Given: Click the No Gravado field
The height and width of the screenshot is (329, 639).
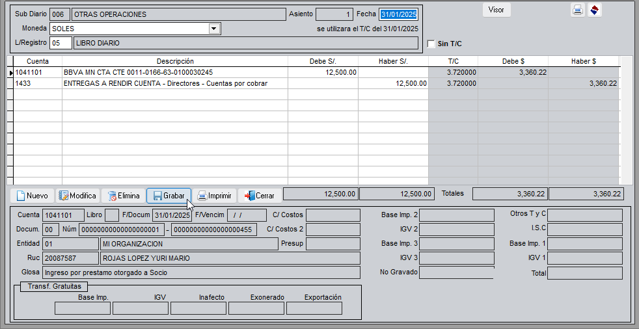Looking at the screenshot, I should [x=456, y=272].
